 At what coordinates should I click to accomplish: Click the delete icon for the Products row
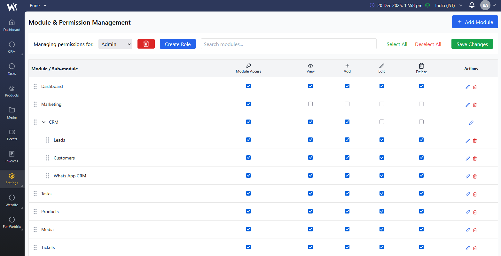(x=475, y=212)
